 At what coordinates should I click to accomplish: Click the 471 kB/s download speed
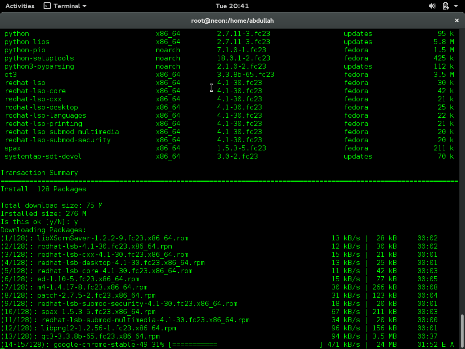(x=344, y=344)
